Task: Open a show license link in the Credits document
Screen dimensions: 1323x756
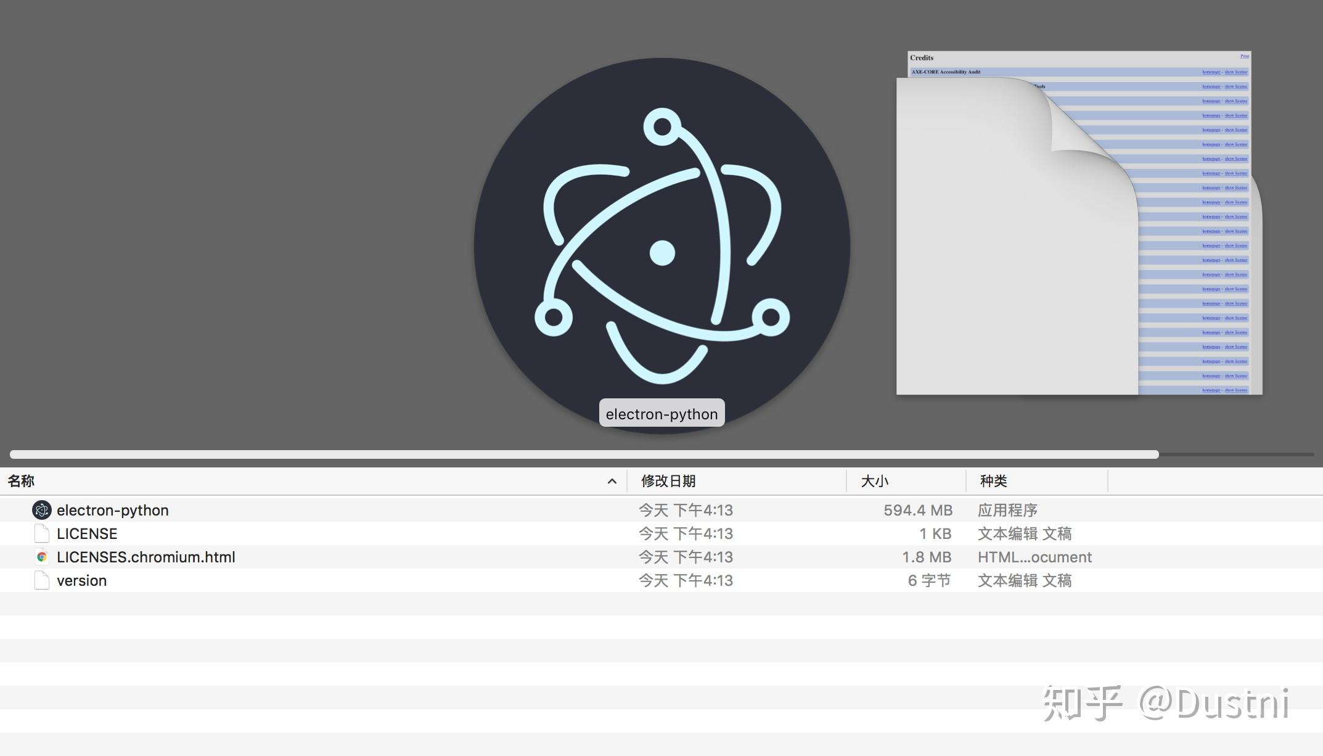Action: pyautogui.click(x=1237, y=72)
